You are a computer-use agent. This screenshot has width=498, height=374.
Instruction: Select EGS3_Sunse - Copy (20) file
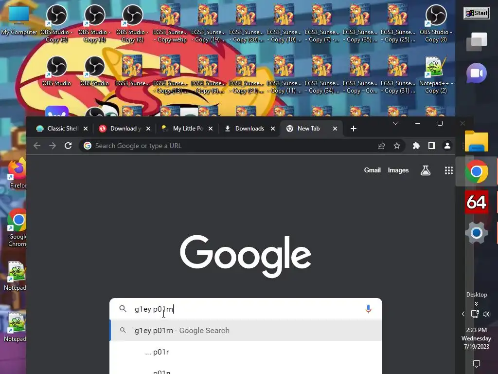(246, 23)
